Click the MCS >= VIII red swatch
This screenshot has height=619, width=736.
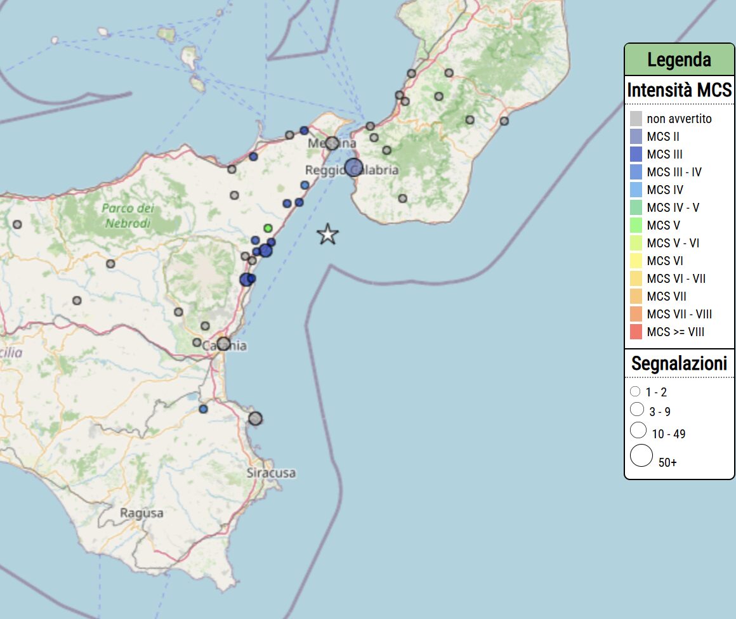(x=636, y=332)
